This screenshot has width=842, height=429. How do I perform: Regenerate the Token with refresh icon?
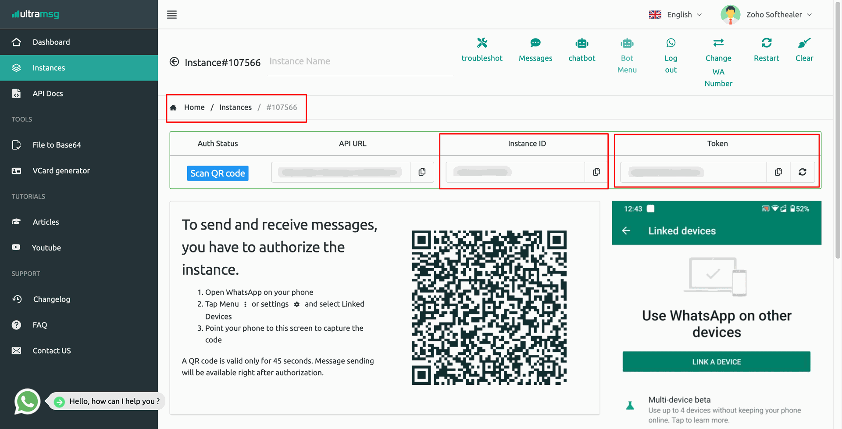(803, 172)
